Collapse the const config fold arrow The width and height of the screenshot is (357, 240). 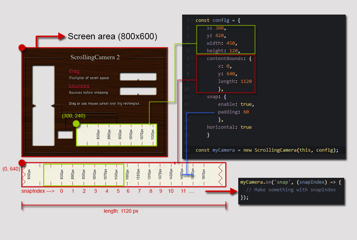tap(192, 20)
